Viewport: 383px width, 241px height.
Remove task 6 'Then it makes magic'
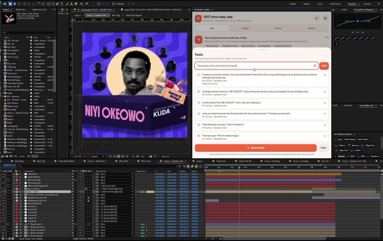pyautogui.click(x=325, y=135)
